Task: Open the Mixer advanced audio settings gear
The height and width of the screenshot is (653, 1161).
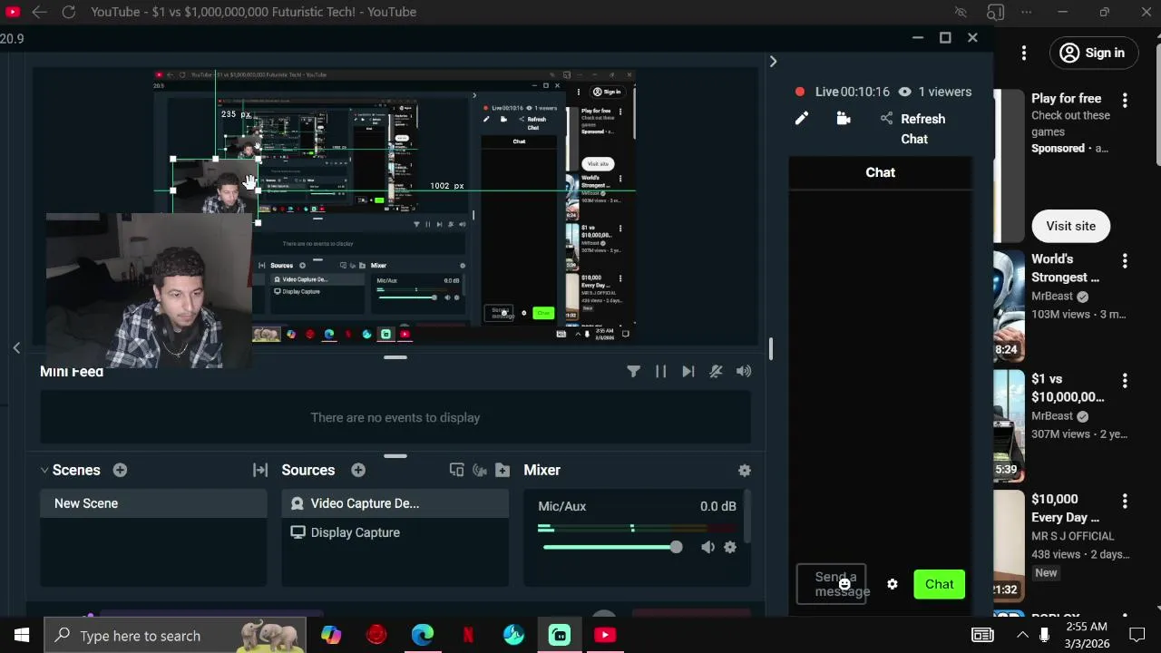Action: click(745, 470)
